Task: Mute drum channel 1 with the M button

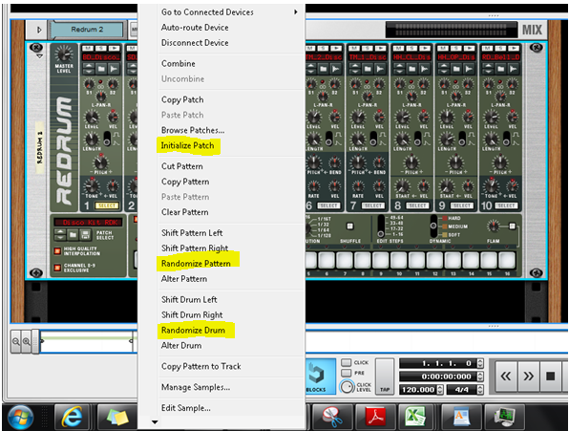Action: pyautogui.click(x=88, y=49)
